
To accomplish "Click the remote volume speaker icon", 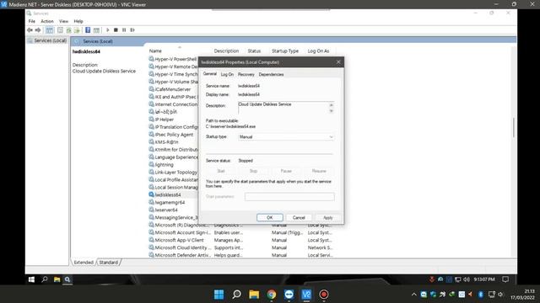I will tap(467, 279).
